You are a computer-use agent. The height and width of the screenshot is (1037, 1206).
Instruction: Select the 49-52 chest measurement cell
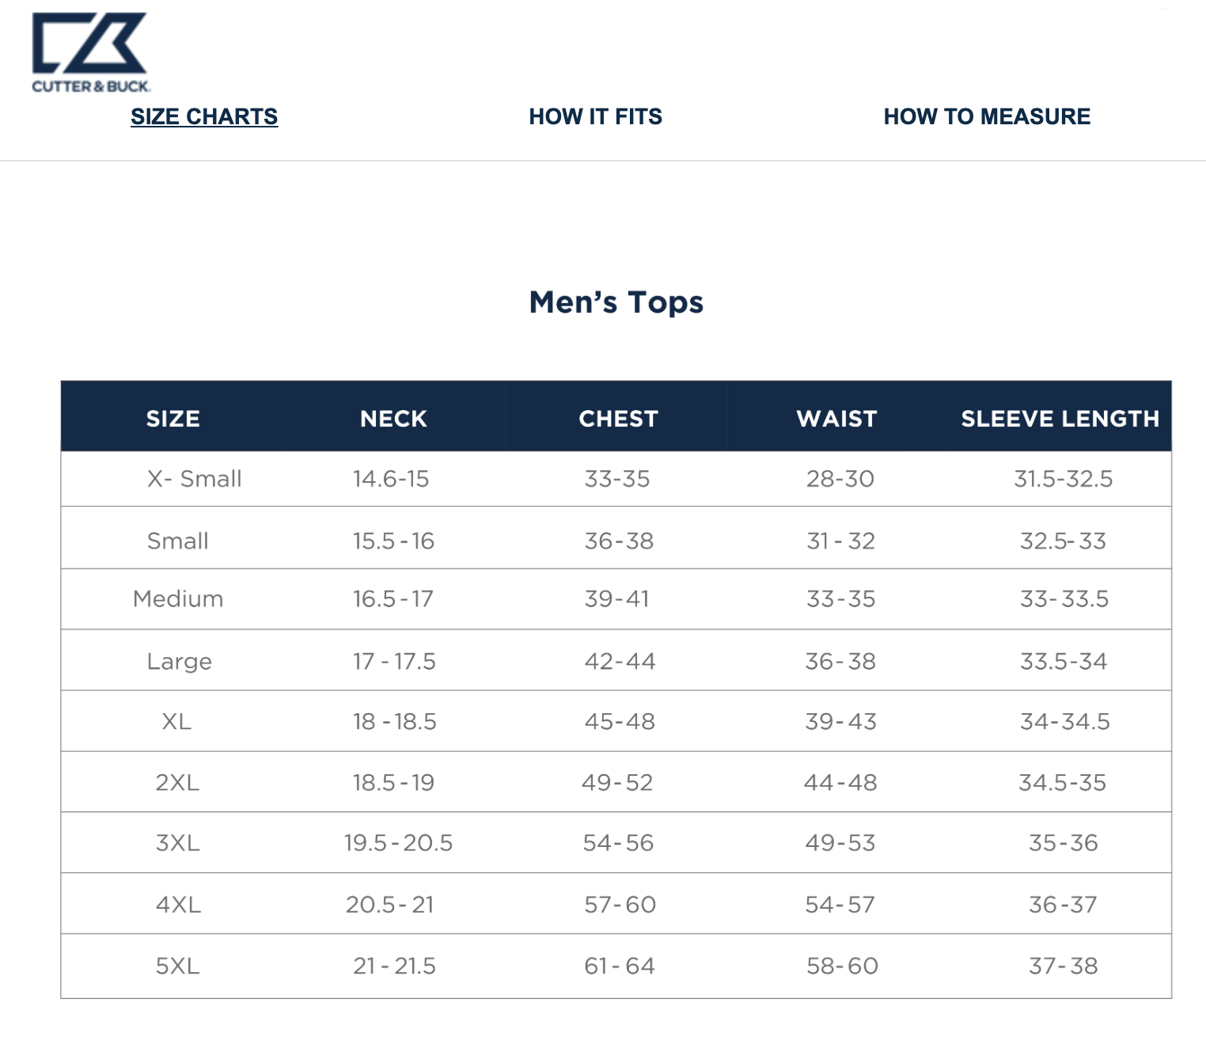(618, 782)
